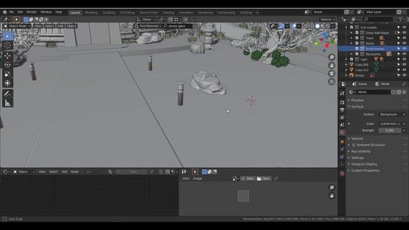This screenshot has height=230, width=409.
Task: Open the Output properties tab
Action: tap(343, 110)
